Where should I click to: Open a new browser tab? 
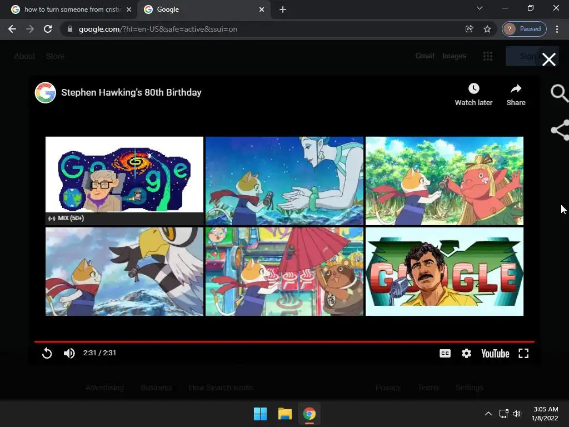coord(283,9)
